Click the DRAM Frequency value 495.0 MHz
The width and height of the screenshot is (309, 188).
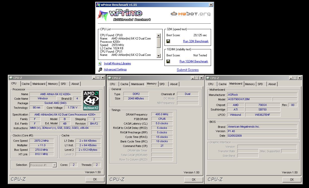click(162, 114)
